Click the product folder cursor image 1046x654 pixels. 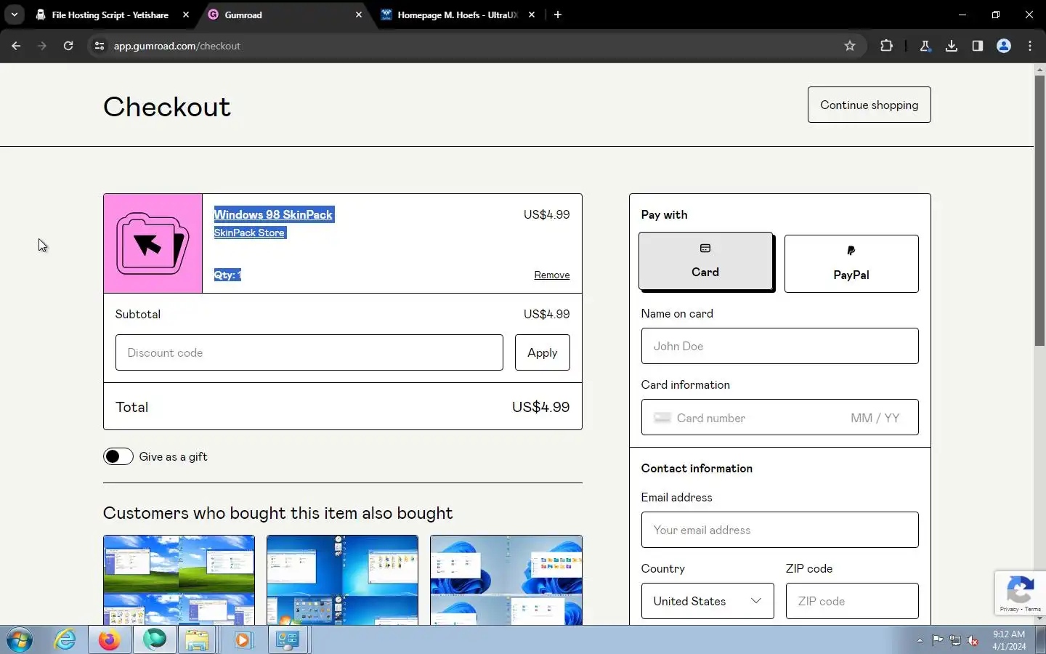(153, 243)
